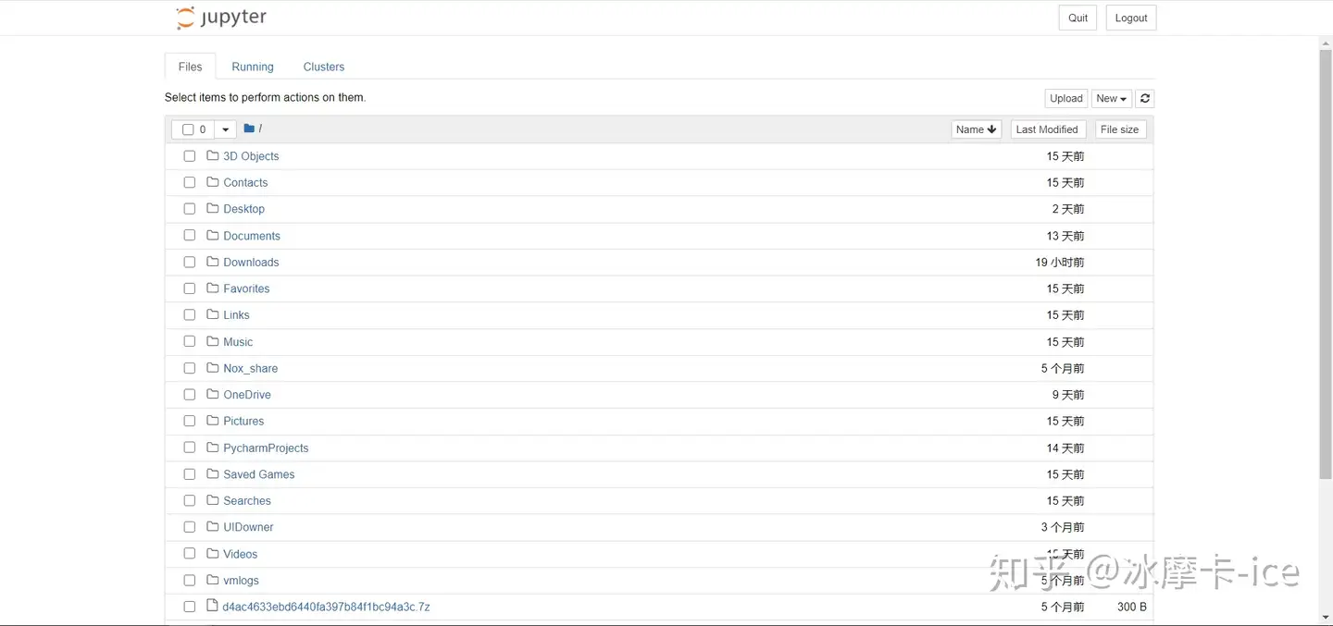Click the Jupyter logo

[221, 18]
